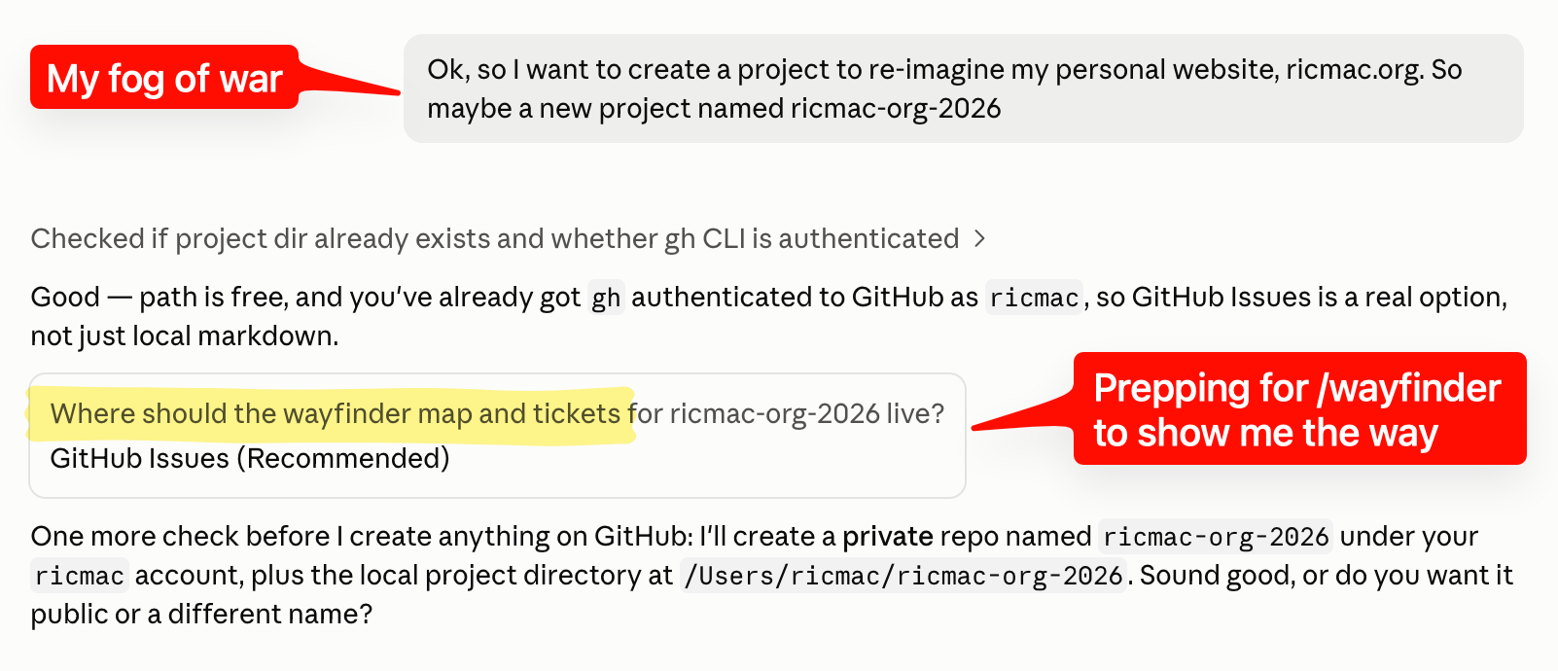
Task: Click the user message about ricmac.org
Action: click(x=963, y=88)
